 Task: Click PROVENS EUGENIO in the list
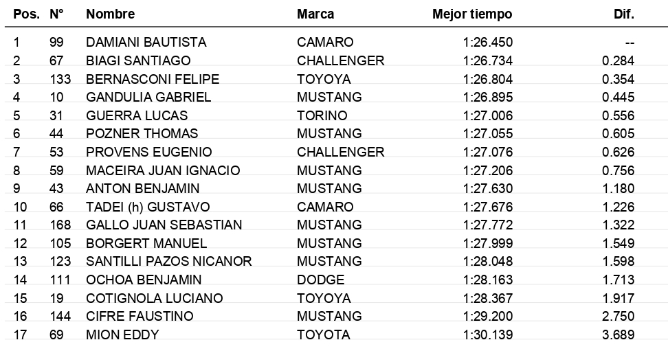[x=149, y=152]
